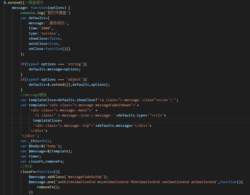The width and height of the screenshot is (250, 195).
Task: Click the defaults.message=options; statement
Action: [55, 69]
